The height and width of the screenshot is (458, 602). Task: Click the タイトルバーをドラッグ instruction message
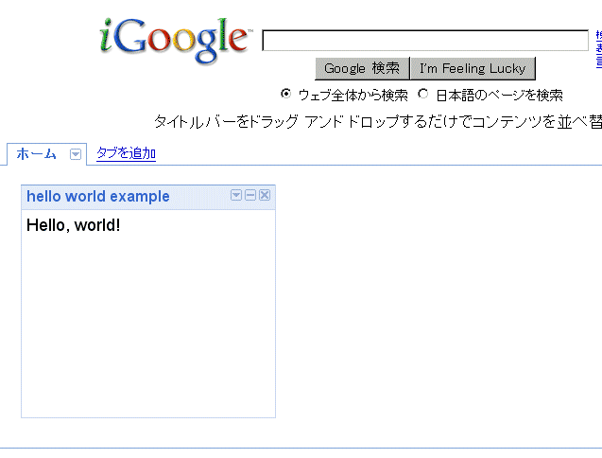[378, 122]
